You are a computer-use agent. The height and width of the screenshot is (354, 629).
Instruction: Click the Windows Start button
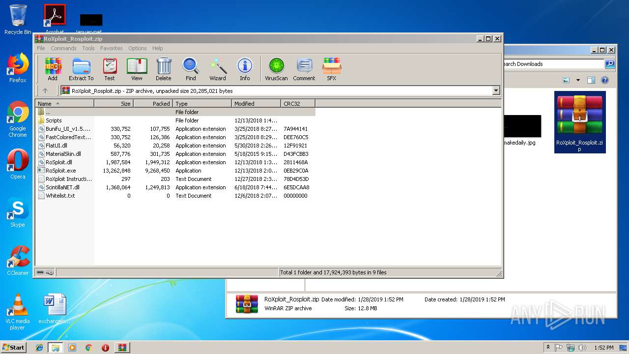click(14, 347)
